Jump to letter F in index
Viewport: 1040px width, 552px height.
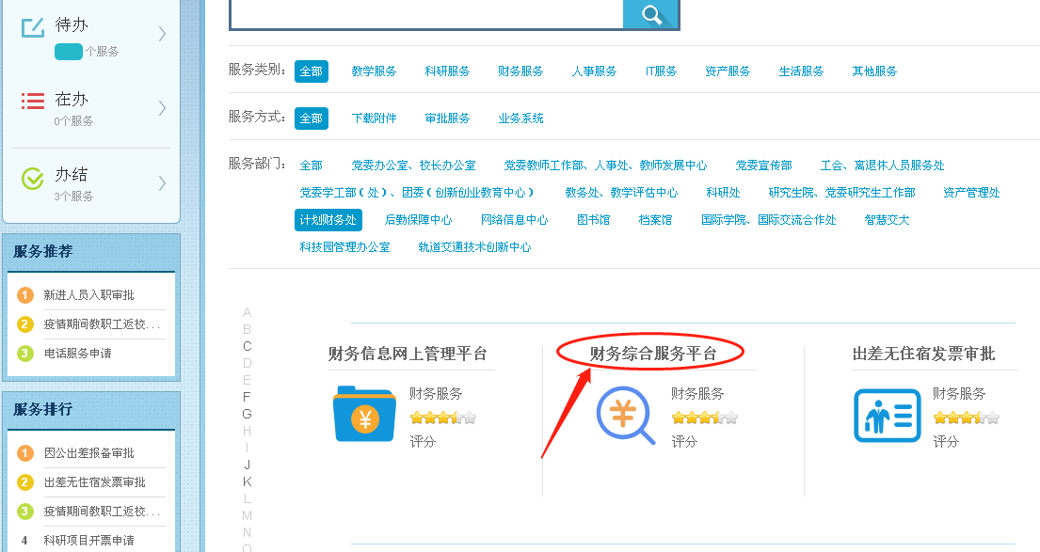coord(247,397)
